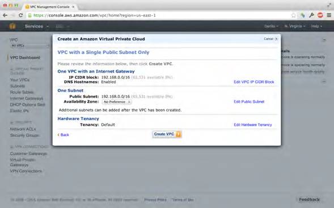Collapse the Security sidebar section

click(x=11, y=122)
